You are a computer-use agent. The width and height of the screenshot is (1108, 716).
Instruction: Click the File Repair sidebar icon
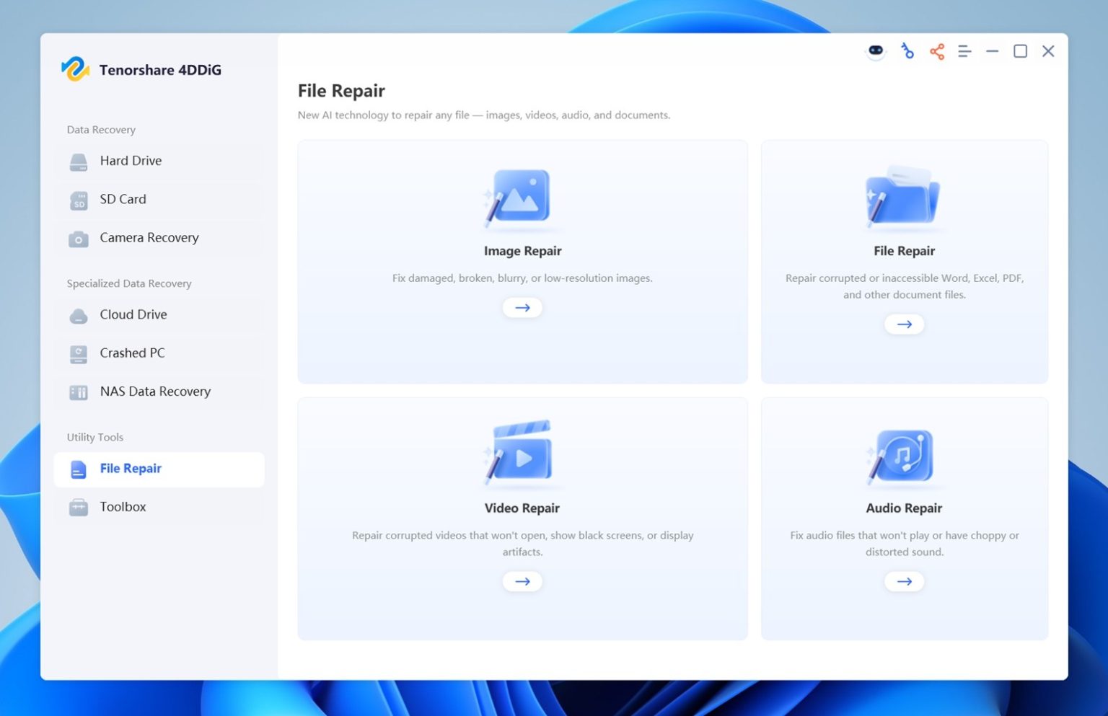click(x=79, y=469)
